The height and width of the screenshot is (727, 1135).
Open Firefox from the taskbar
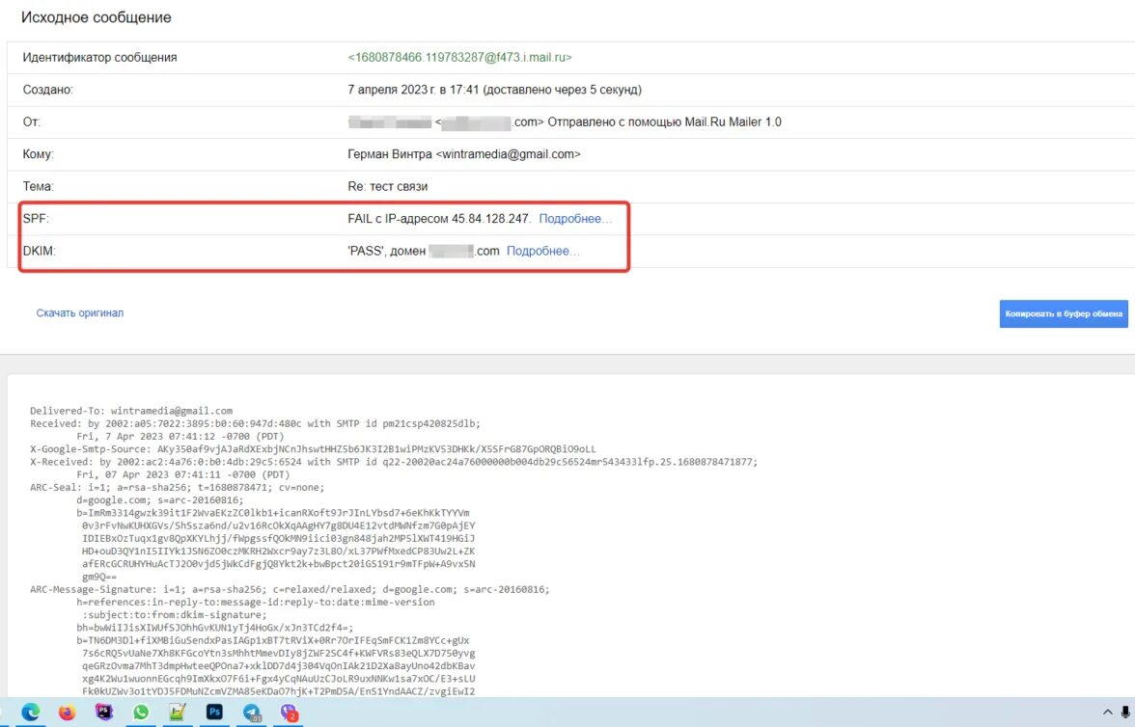tap(68, 713)
